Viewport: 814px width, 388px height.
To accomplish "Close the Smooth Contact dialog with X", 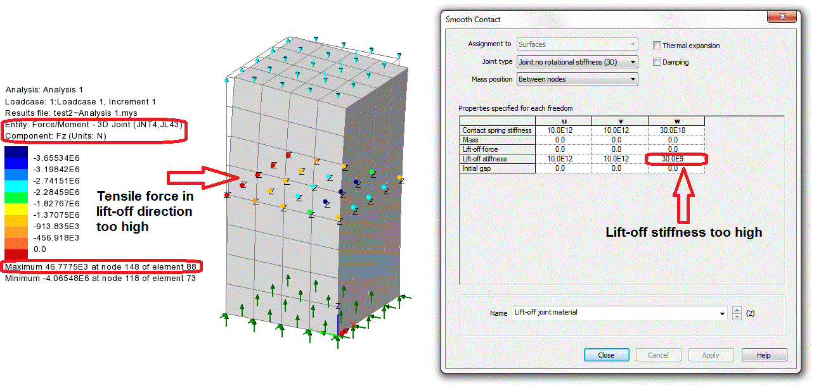I will point(785,19).
